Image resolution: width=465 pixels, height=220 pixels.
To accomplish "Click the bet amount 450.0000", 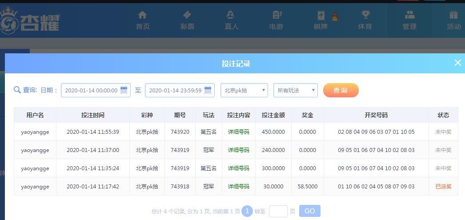I will [x=273, y=132].
